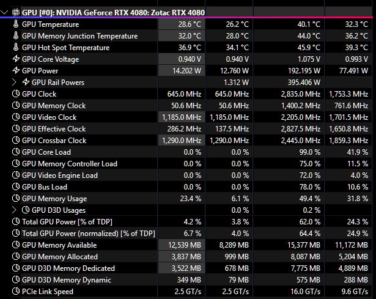Select the GPU Power row label
This screenshot has height=299, width=376.
tap(40, 71)
